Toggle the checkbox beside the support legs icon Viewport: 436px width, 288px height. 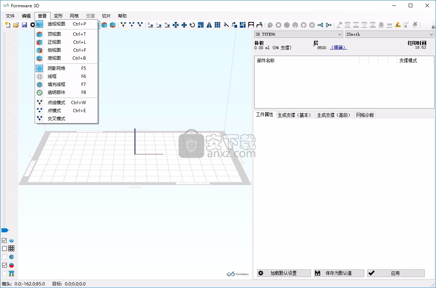click(4, 273)
